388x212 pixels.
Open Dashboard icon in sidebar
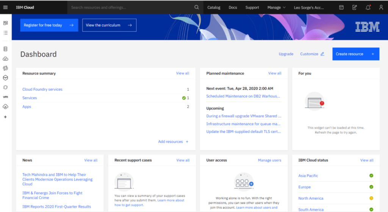[x=5, y=23]
